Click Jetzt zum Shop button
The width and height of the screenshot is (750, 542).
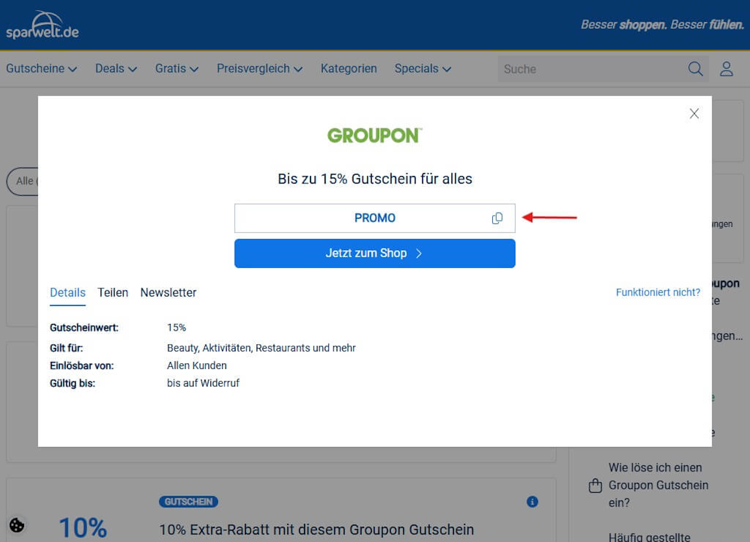coord(375,253)
